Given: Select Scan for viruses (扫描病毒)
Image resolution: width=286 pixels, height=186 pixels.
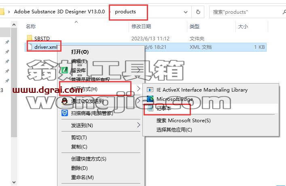Looking at the screenshot, I should 101,113.
